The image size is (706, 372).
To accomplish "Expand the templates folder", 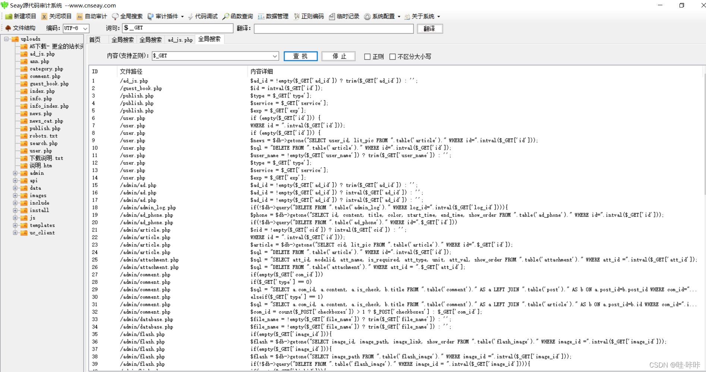I will point(15,226).
